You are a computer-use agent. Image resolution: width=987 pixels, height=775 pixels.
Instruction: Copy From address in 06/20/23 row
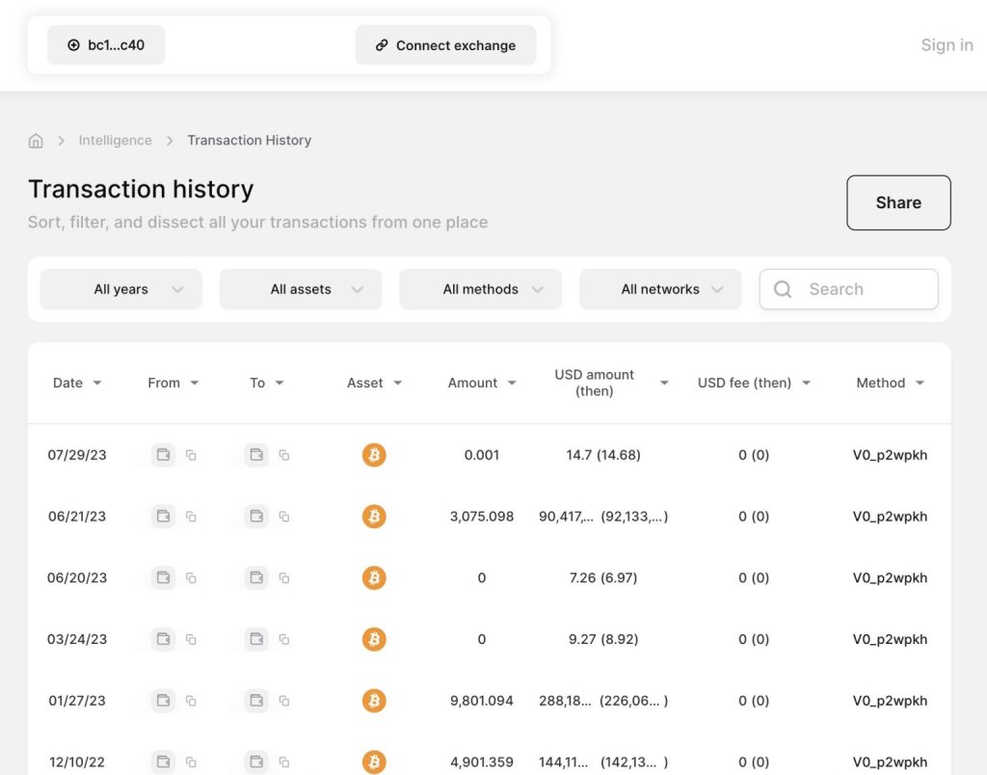point(191,577)
